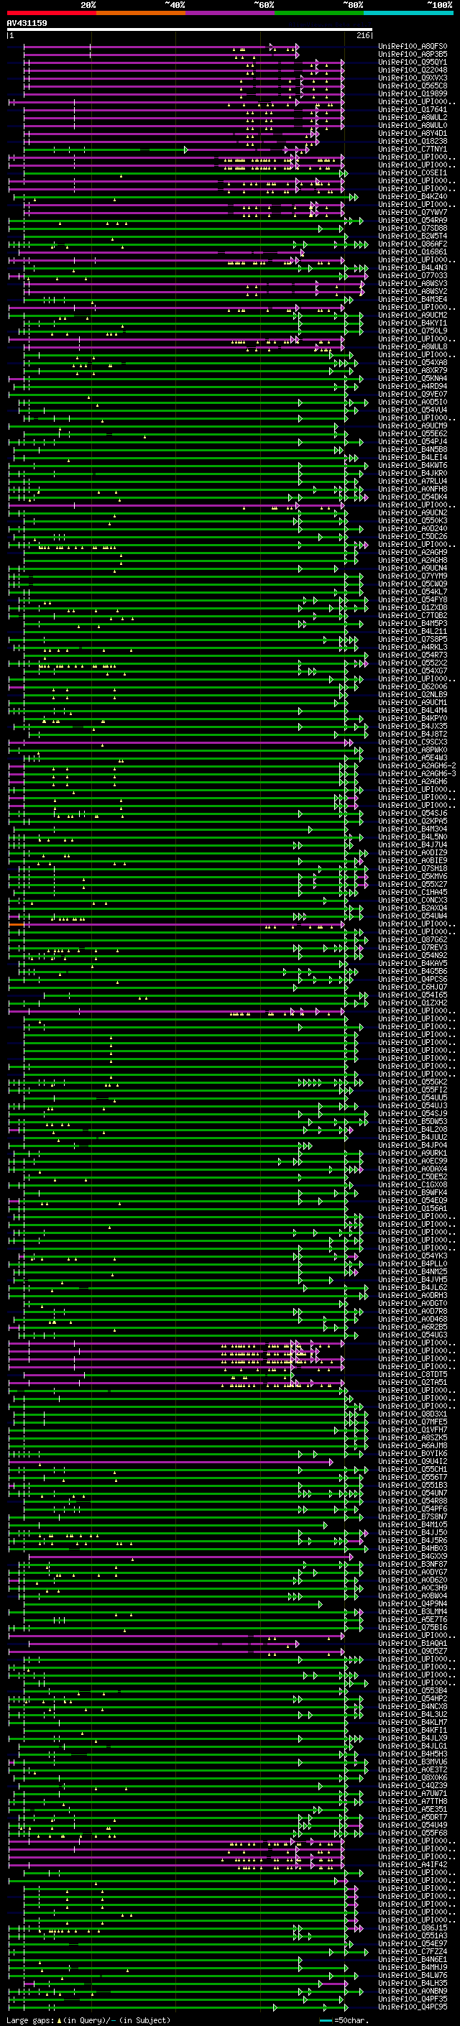The width and height of the screenshot is (460, 2026).
Task: Select the UniRef100_B4KWT6 label
Action: [413, 466]
